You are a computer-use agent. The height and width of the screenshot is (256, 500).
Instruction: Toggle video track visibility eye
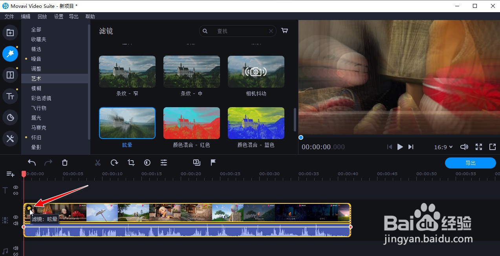click(x=16, y=217)
